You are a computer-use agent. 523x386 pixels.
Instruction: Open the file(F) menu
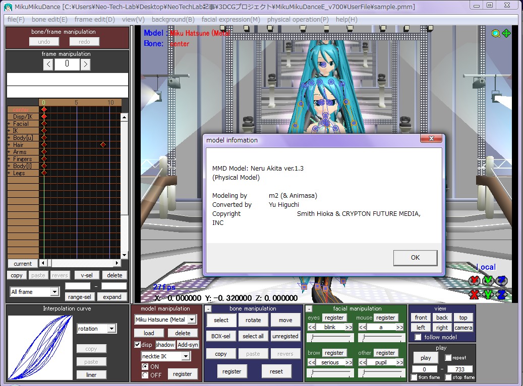(16, 19)
